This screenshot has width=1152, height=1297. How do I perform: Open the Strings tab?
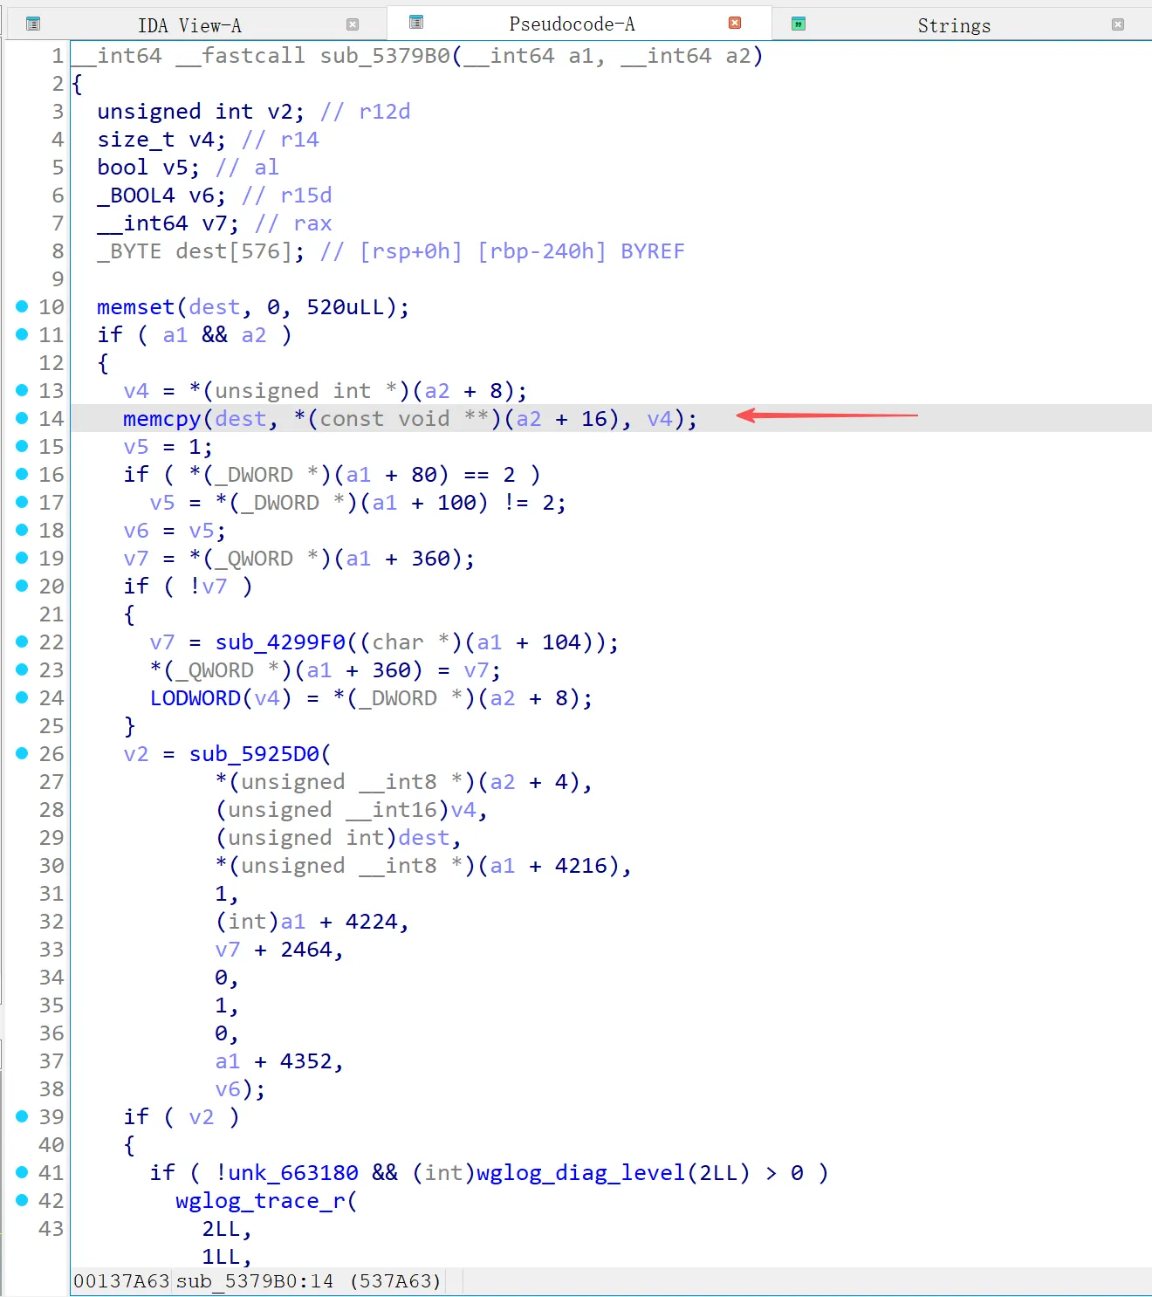point(953,25)
